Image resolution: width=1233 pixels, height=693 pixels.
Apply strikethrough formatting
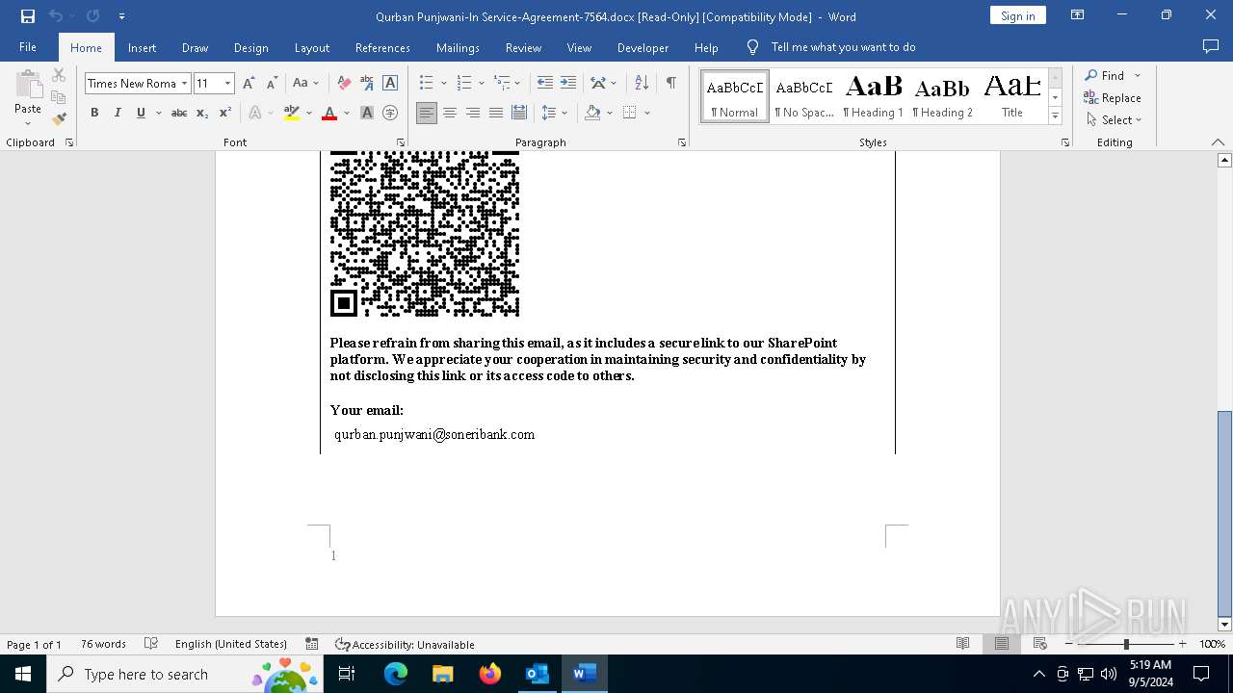[x=179, y=113]
